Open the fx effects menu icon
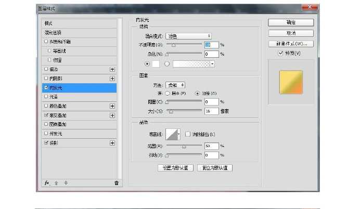The width and height of the screenshot is (359, 209). tap(47, 183)
